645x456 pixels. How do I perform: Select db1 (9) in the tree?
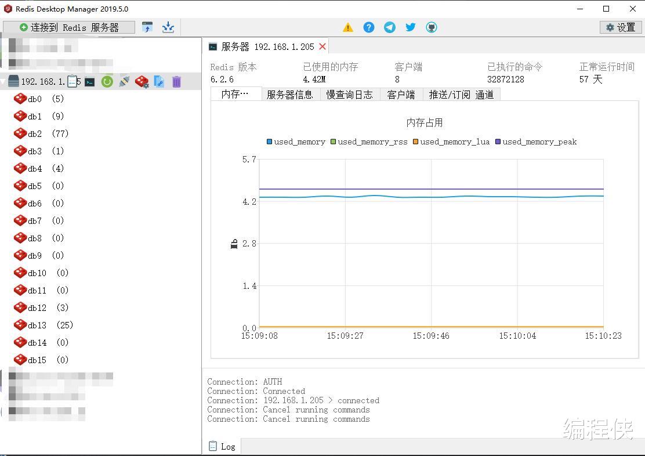pyautogui.click(x=39, y=116)
